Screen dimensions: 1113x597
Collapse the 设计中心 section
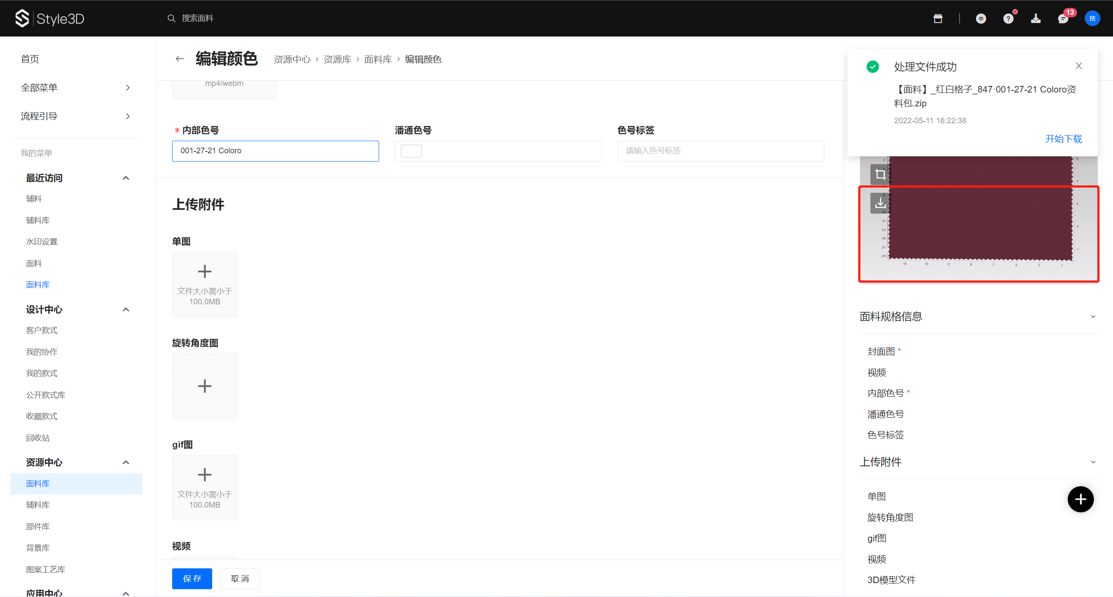pyautogui.click(x=126, y=310)
